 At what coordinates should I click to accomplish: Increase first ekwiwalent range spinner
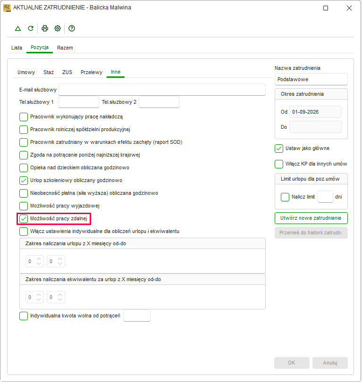(39, 295)
